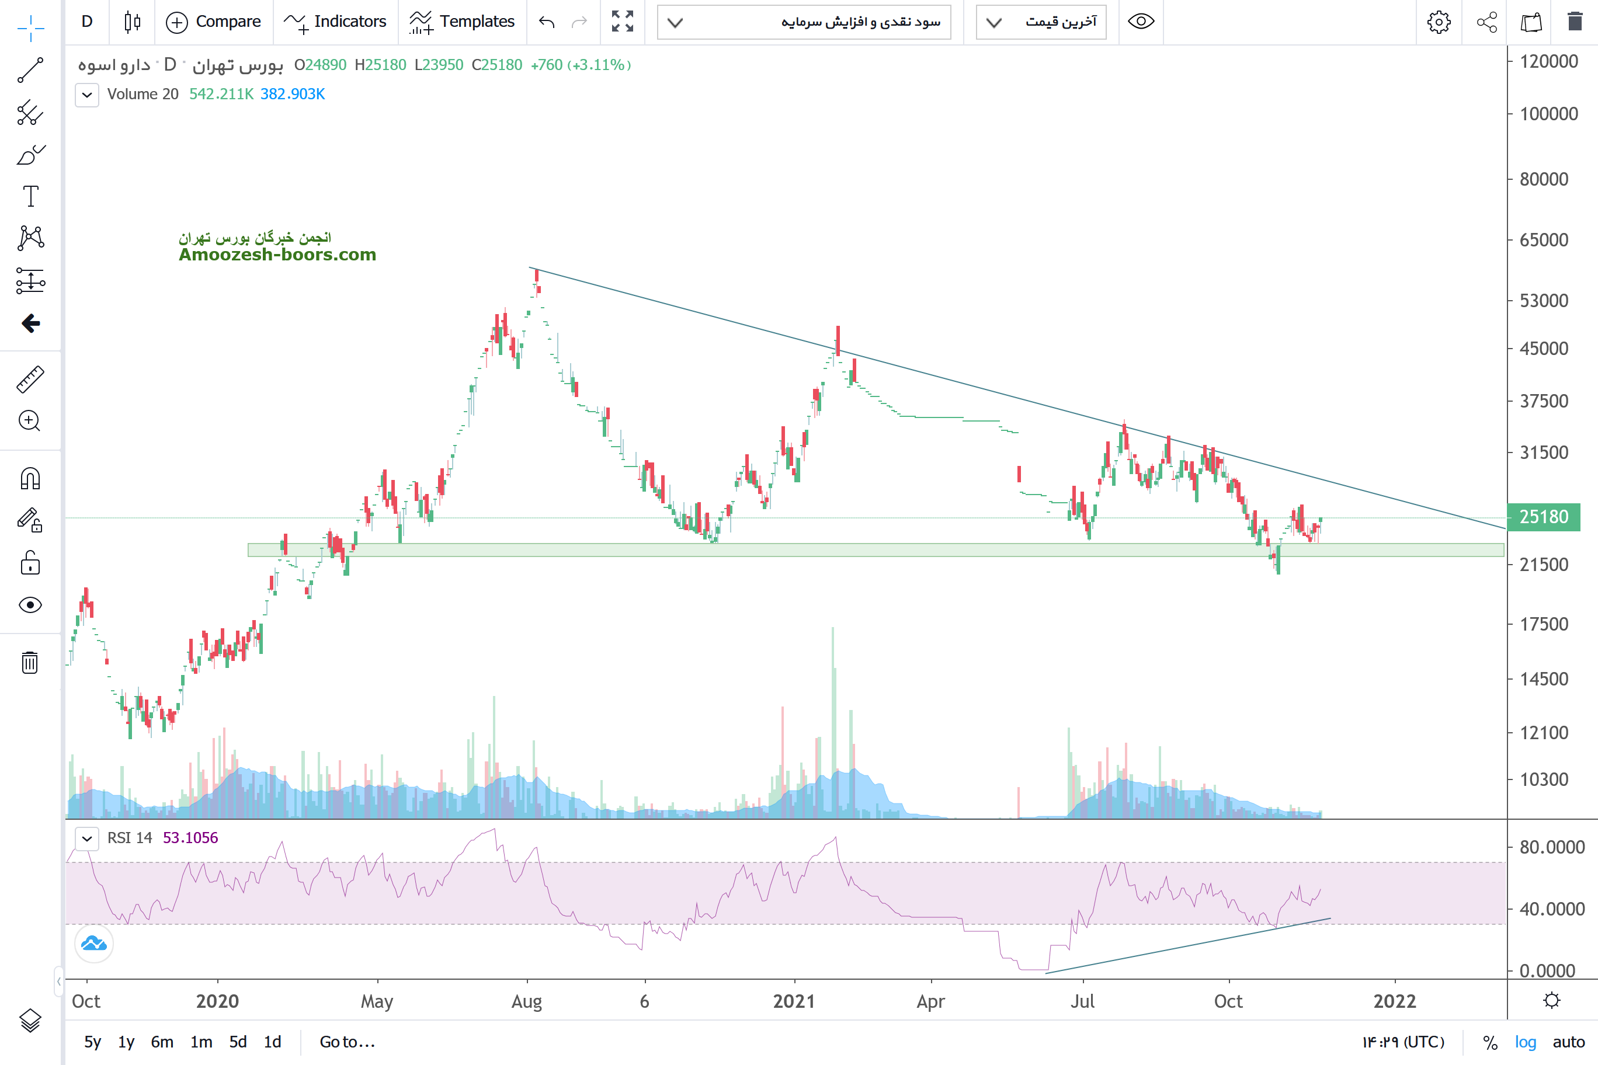This screenshot has height=1065, width=1598.
Task: Click the fullscreen mode icon
Action: (x=621, y=22)
